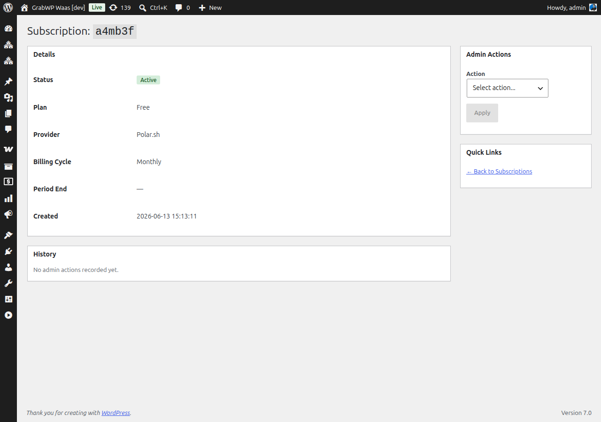
Task: Open the Select action dropdown
Action: click(x=507, y=88)
